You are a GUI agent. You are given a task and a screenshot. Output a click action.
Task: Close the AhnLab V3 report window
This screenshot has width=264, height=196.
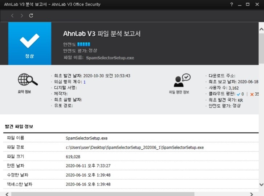tap(257, 4)
